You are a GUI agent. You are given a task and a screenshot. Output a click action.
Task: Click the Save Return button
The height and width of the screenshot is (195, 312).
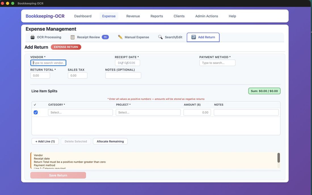coord(58,175)
